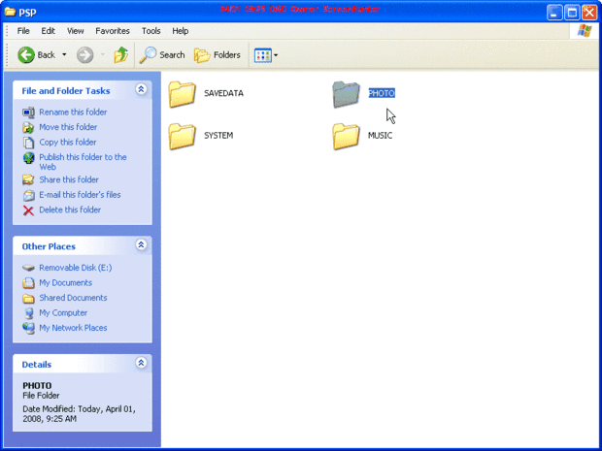
Task: Click Share this folder link
Action: [x=69, y=179]
